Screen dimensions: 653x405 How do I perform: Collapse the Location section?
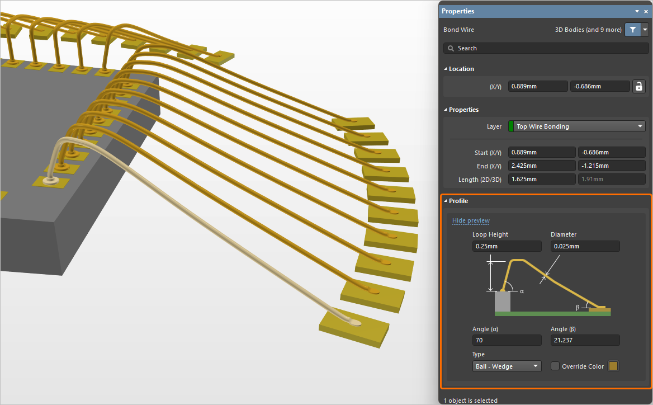446,69
